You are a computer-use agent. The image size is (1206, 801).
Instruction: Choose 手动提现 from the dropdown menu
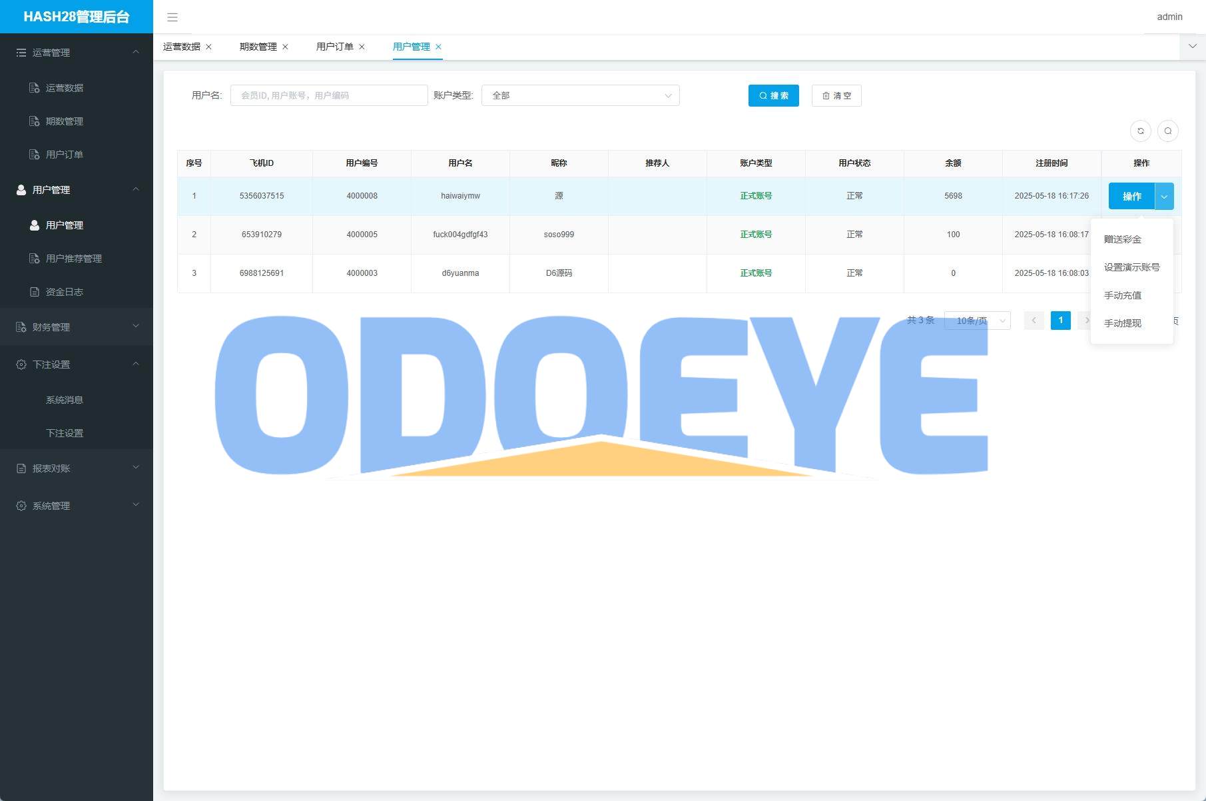[x=1131, y=323]
